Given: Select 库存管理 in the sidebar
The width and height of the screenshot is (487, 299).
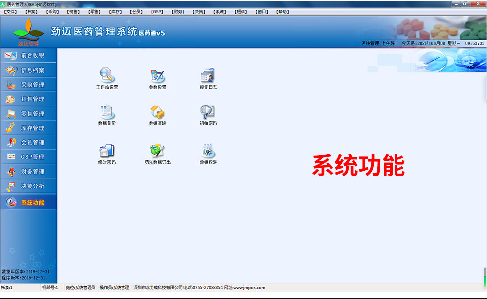Looking at the screenshot, I should pos(28,128).
